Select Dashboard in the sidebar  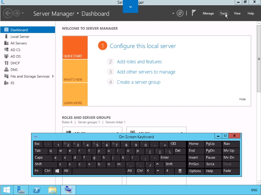[x=28, y=30]
